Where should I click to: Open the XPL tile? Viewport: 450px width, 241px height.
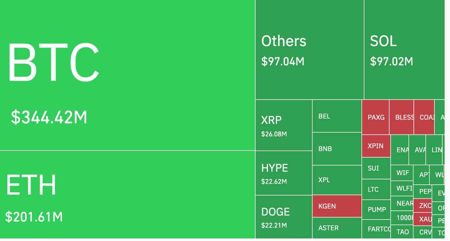click(337, 180)
